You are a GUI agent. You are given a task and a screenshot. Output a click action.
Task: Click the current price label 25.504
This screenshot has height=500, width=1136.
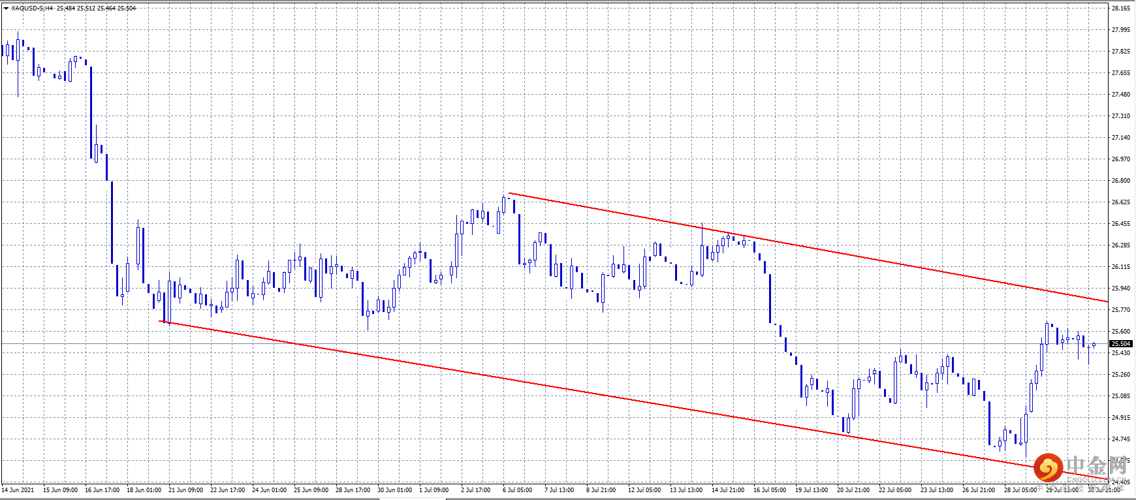[x=1121, y=343]
